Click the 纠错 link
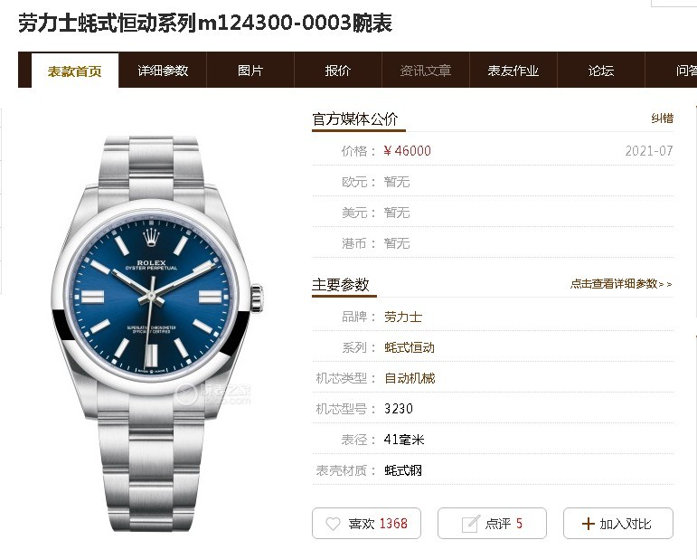The image size is (697, 559). [x=663, y=118]
